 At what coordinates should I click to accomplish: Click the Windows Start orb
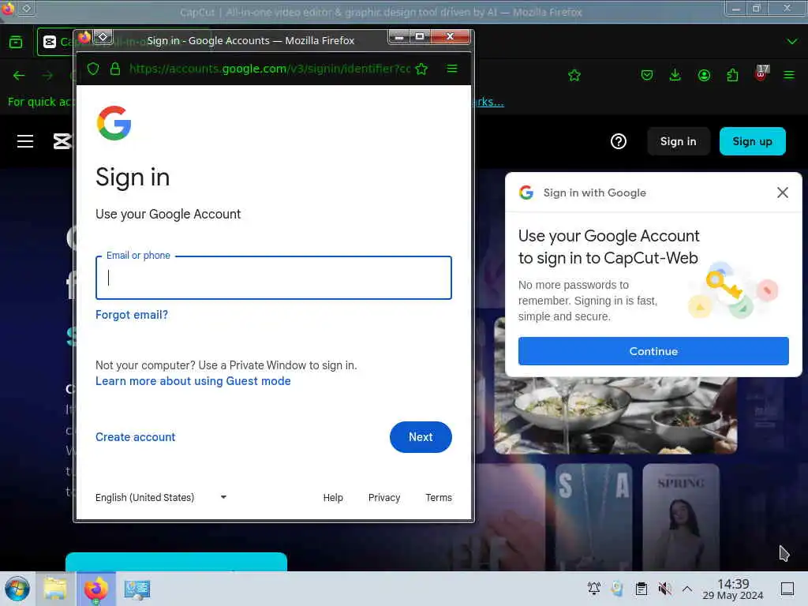17,589
